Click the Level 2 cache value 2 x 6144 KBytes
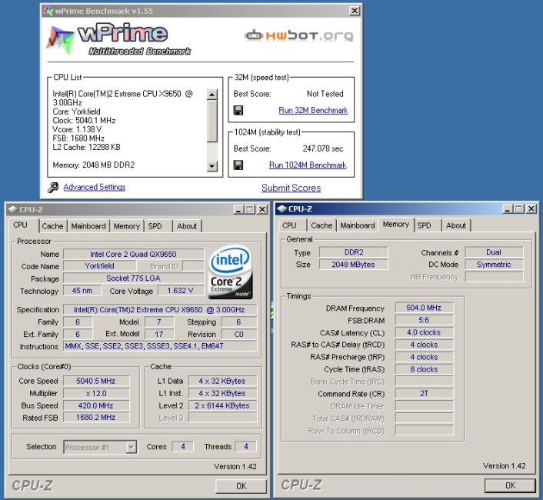 tap(222, 405)
